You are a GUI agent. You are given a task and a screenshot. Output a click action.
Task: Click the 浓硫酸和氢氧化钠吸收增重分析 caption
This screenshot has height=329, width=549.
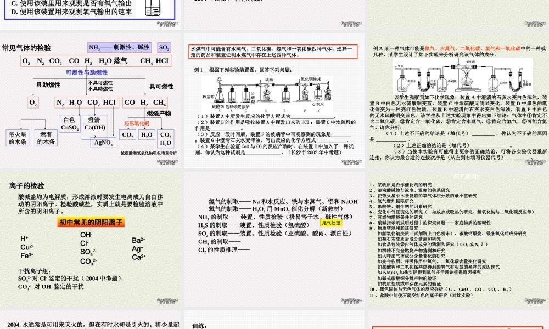click(149, 153)
